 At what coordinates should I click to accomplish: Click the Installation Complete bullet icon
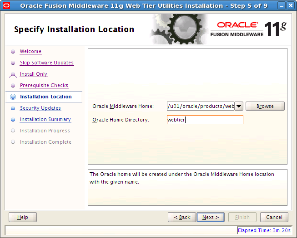pos(13,142)
